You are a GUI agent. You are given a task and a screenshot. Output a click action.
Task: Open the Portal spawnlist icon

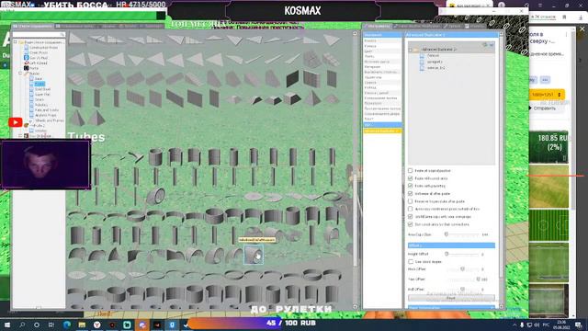pyautogui.click(x=27, y=68)
